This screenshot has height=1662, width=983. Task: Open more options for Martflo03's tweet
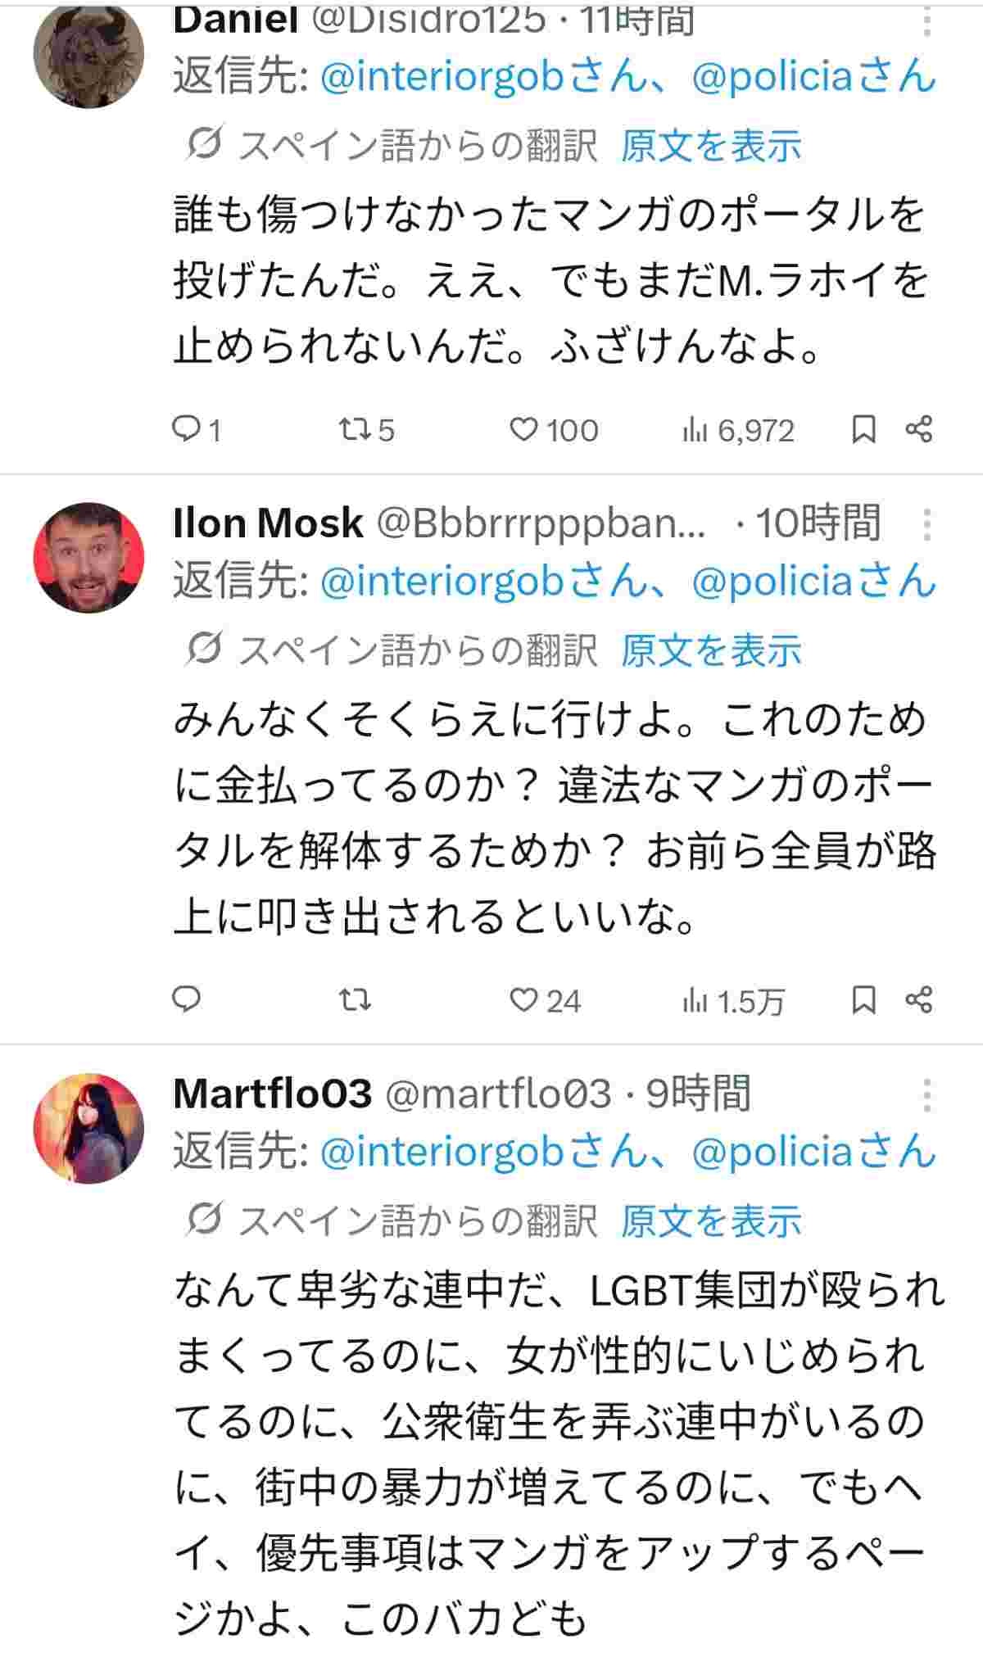pyautogui.click(x=926, y=1095)
